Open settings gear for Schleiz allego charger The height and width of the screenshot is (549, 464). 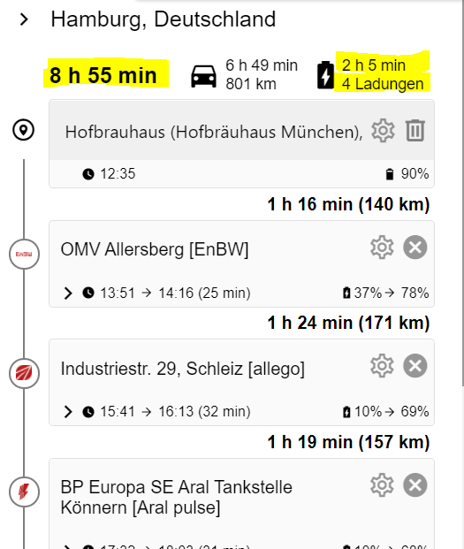click(382, 365)
